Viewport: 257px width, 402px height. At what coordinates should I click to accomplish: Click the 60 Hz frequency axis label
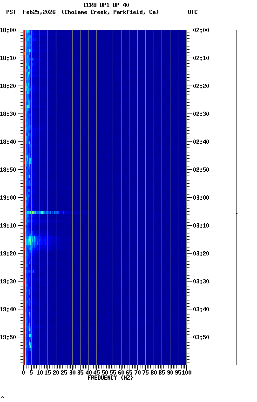121,373
